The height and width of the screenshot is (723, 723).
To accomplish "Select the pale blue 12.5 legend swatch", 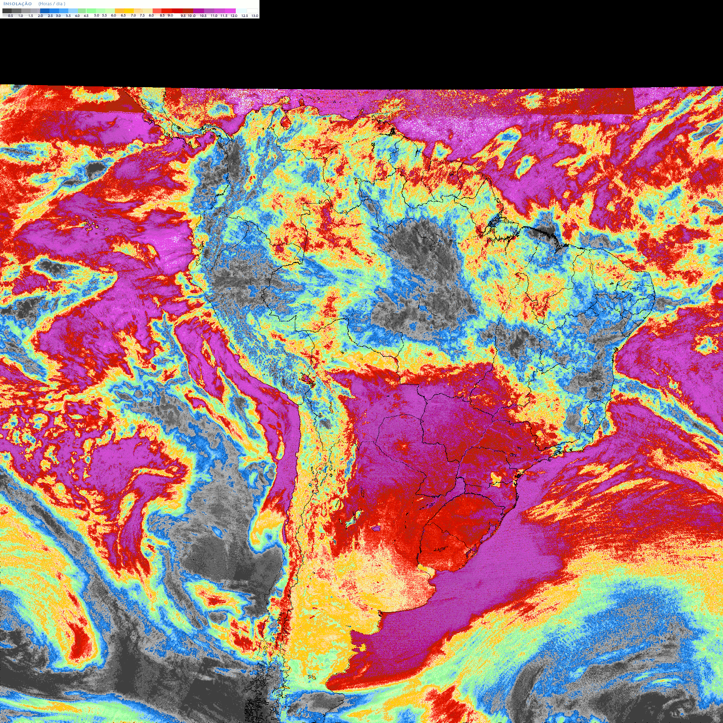I will [241, 11].
